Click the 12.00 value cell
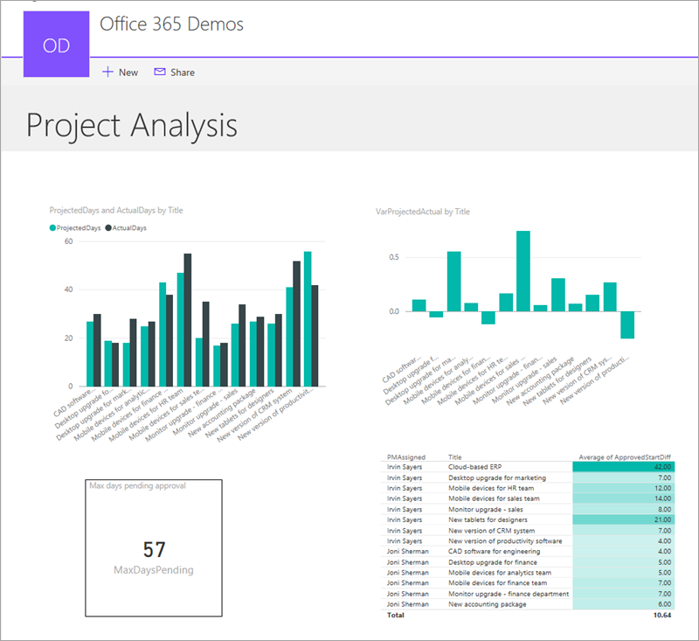This screenshot has height=641, width=699. (624, 488)
